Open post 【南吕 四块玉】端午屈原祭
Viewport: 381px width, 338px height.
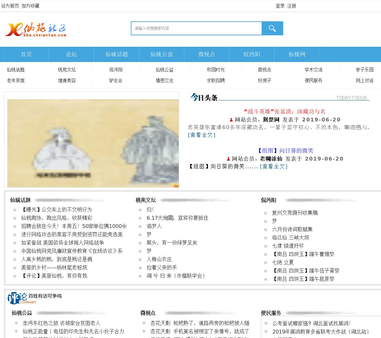tap(303, 279)
